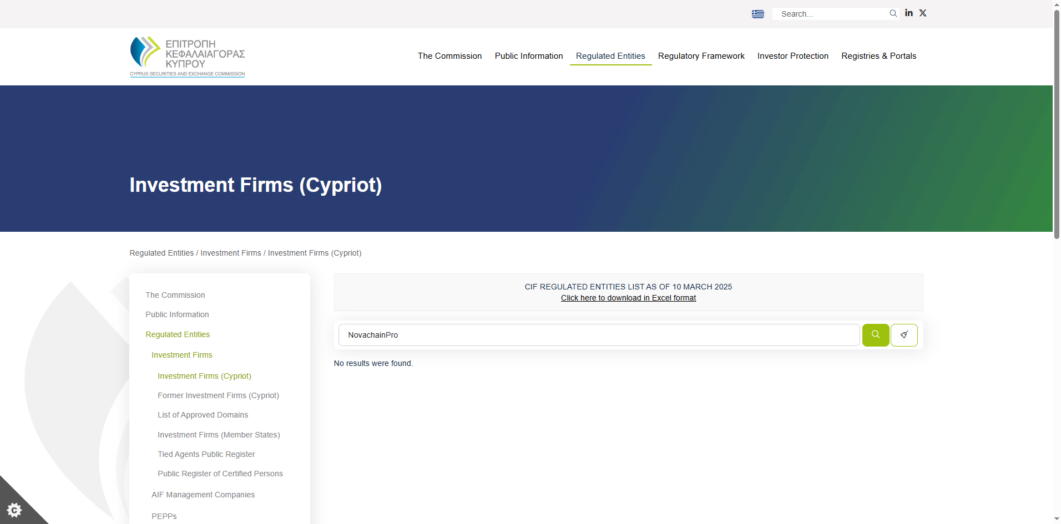Open The Commission top menu

[x=449, y=56]
